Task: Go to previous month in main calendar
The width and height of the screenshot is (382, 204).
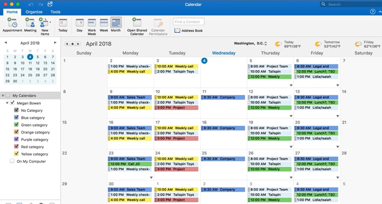Action: pyautogui.click(x=67, y=44)
